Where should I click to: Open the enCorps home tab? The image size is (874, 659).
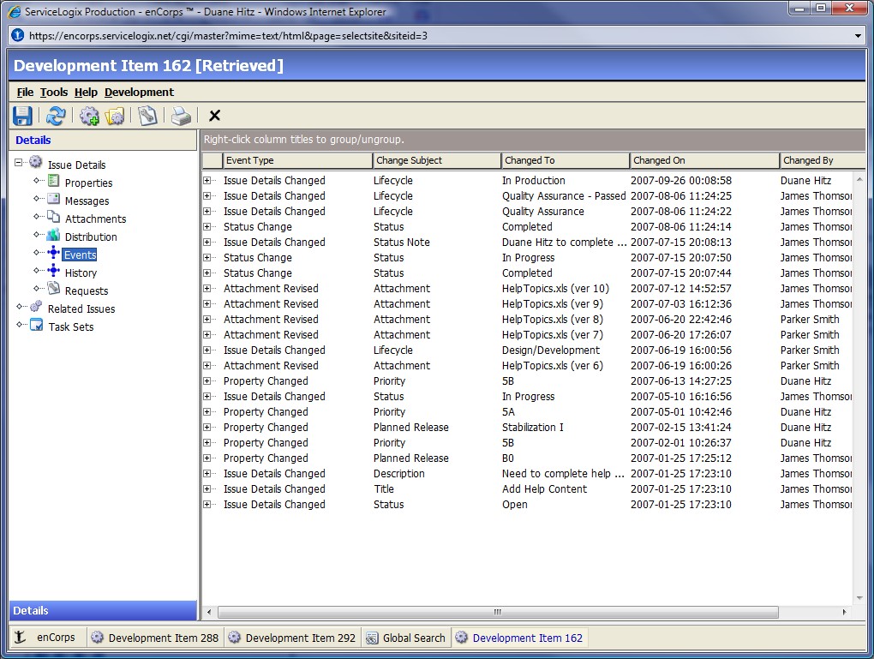point(47,638)
